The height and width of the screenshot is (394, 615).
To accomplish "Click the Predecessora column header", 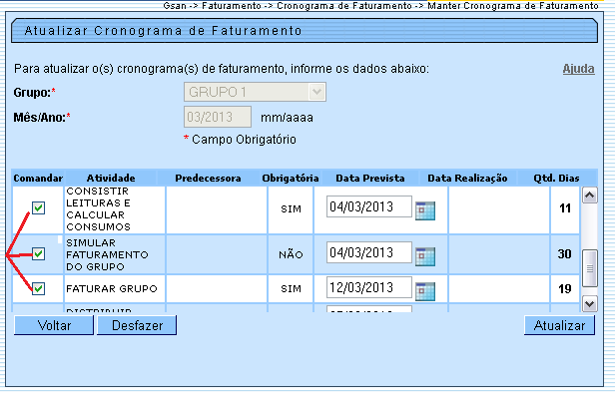I will click(208, 178).
